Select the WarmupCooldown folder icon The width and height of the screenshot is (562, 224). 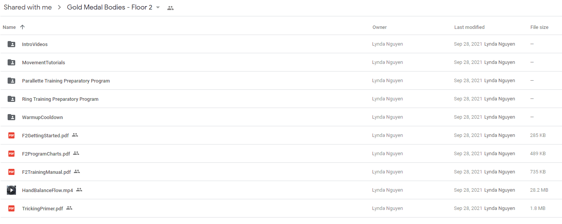pyautogui.click(x=11, y=117)
